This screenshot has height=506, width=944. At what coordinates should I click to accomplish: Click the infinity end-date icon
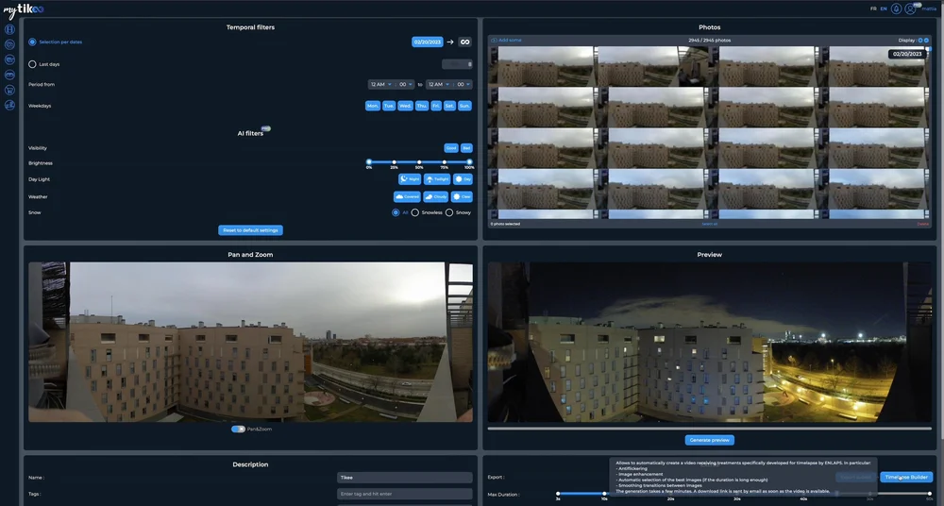click(464, 42)
